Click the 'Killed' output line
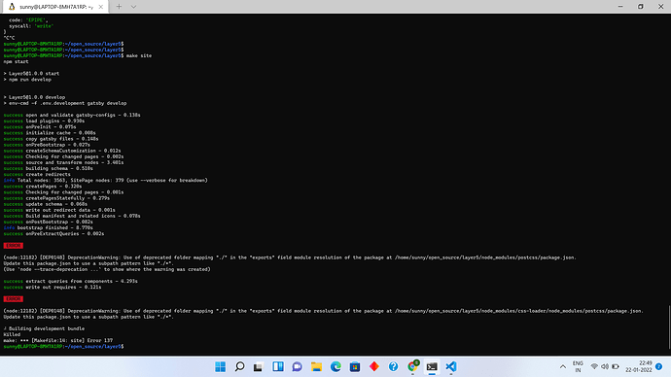 [12, 334]
